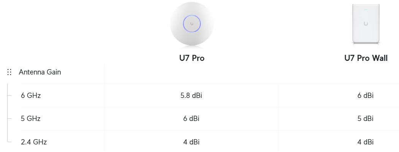Click the tree connector beside 6 GHz
The height and width of the screenshot is (152, 399).
click(x=9, y=96)
